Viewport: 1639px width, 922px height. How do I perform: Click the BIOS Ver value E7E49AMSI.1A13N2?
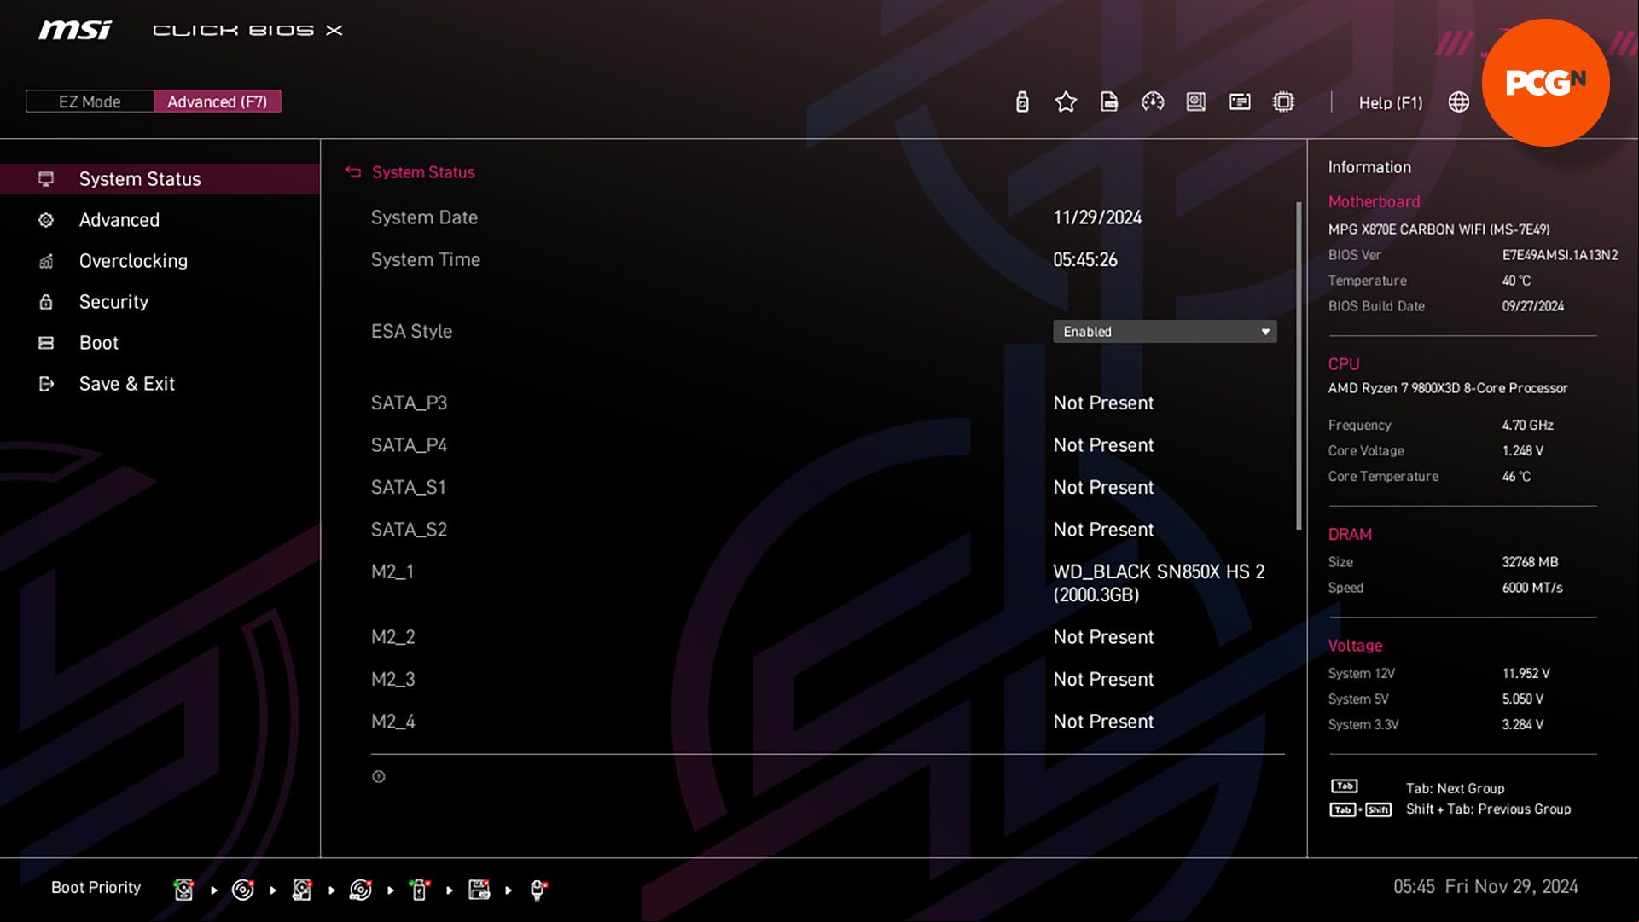tap(1560, 255)
